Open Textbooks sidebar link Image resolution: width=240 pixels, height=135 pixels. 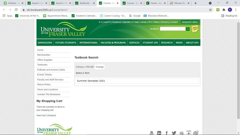coord(42,65)
